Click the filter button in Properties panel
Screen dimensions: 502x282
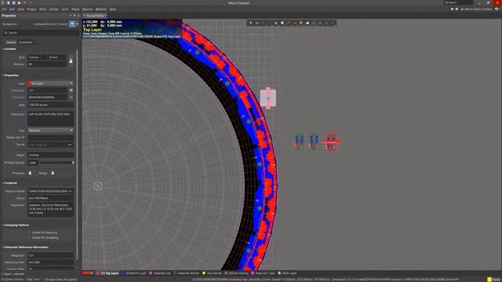pyautogui.click(x=72, y=24)
